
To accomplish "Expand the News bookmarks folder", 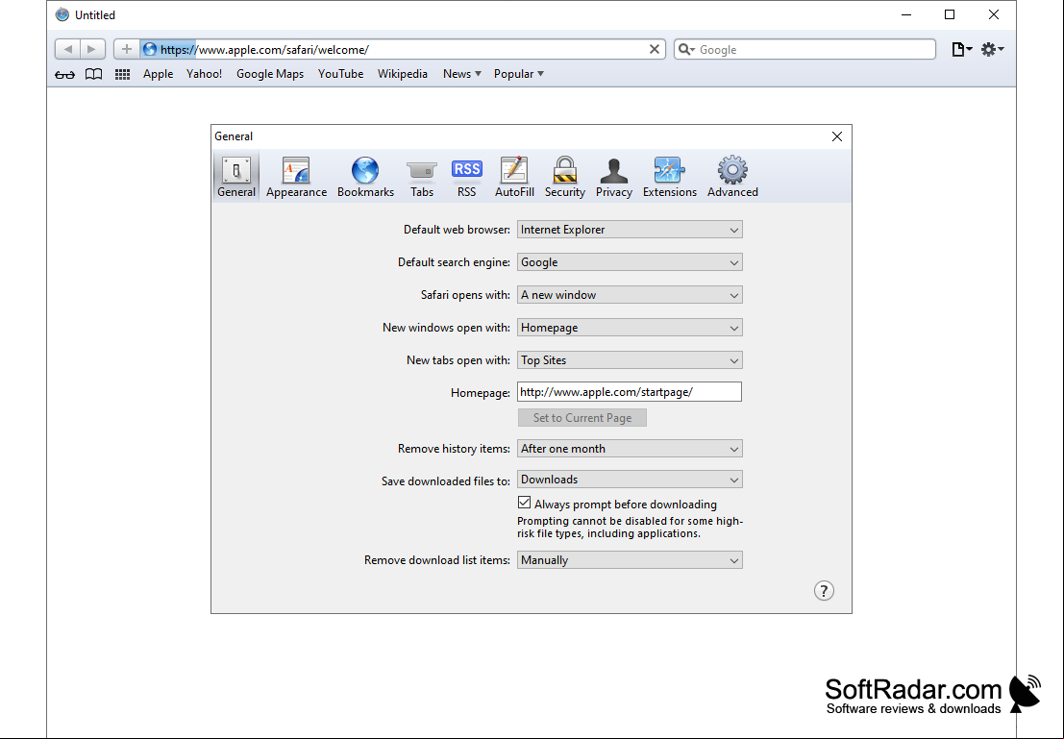I will coord(462,74).
